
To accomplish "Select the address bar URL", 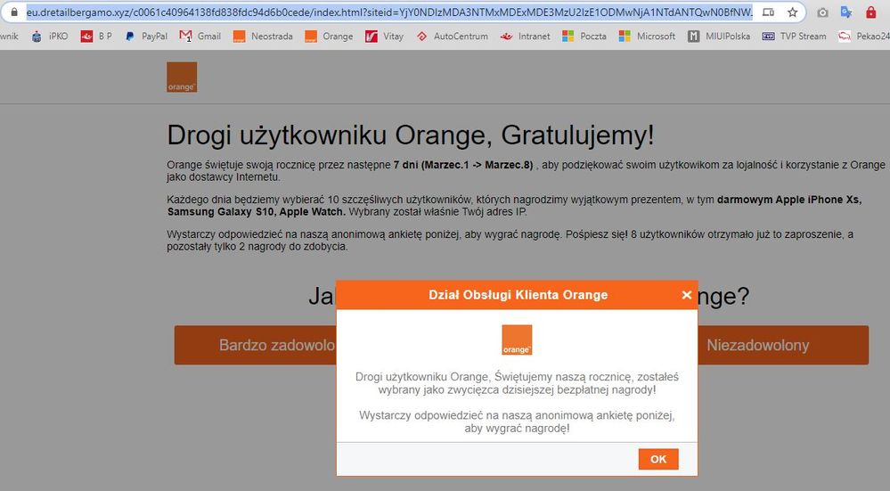I will [389, 12].
